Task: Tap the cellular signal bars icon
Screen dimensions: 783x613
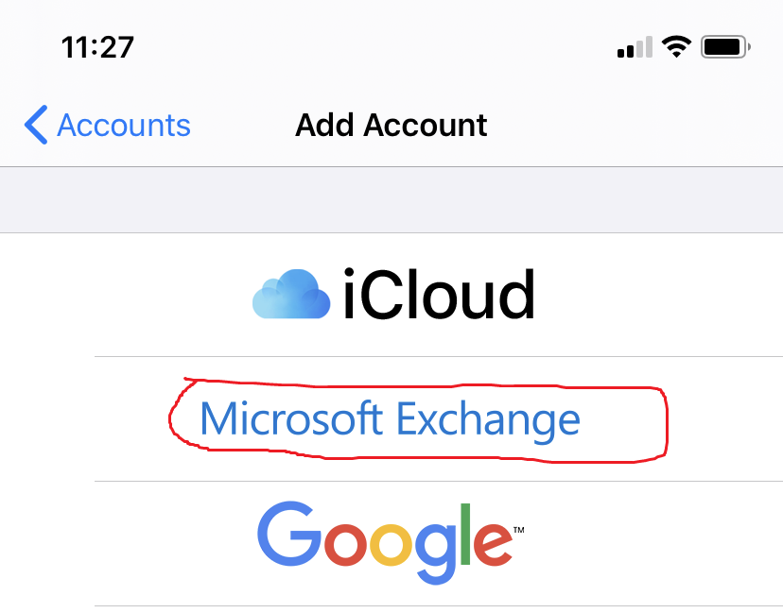Action: coord(635,47)
